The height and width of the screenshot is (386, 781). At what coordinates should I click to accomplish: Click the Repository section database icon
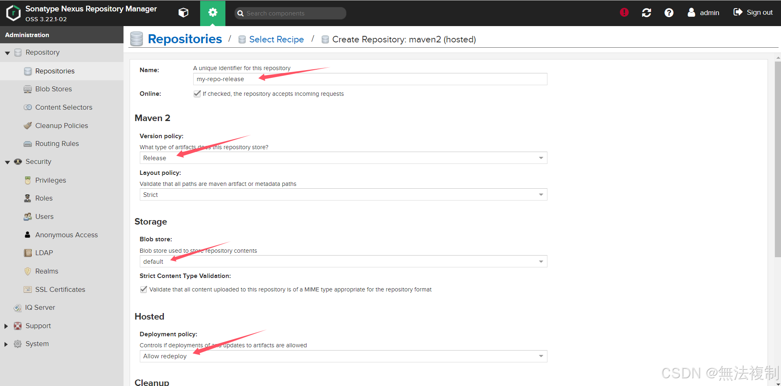click(18, 53)
